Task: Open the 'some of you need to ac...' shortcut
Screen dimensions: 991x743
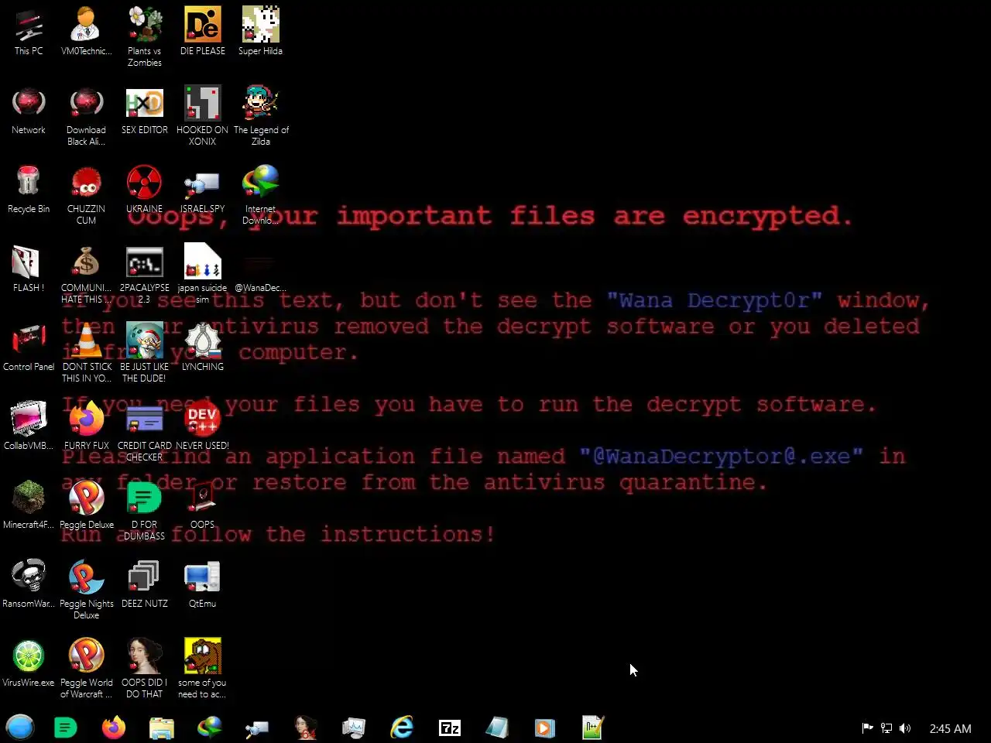Action: [202, 668]
